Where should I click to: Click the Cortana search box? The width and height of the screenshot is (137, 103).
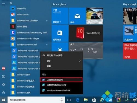(36, 100)
